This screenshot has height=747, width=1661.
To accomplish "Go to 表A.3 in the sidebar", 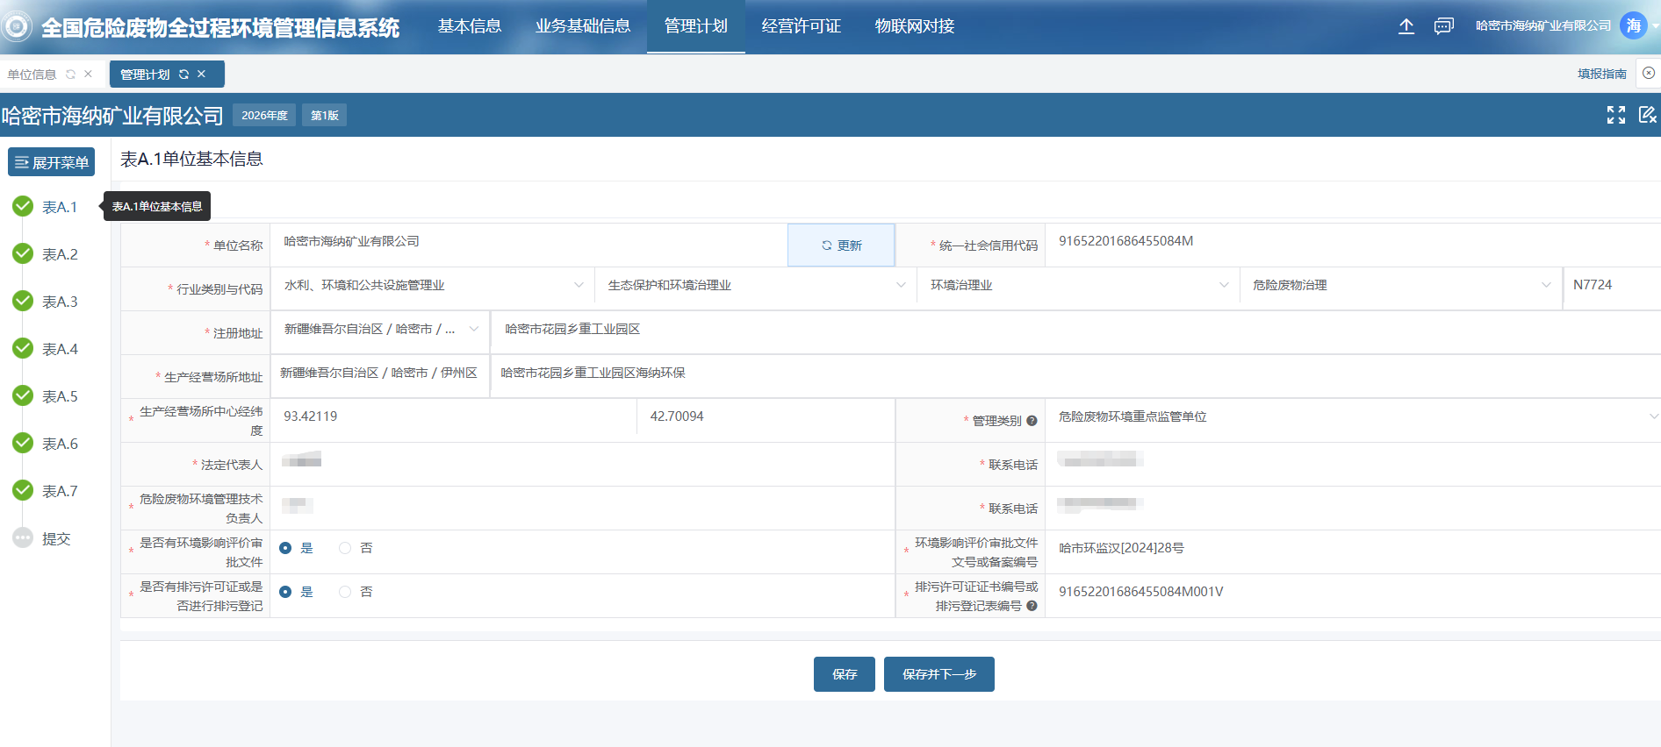I will 59,302.
